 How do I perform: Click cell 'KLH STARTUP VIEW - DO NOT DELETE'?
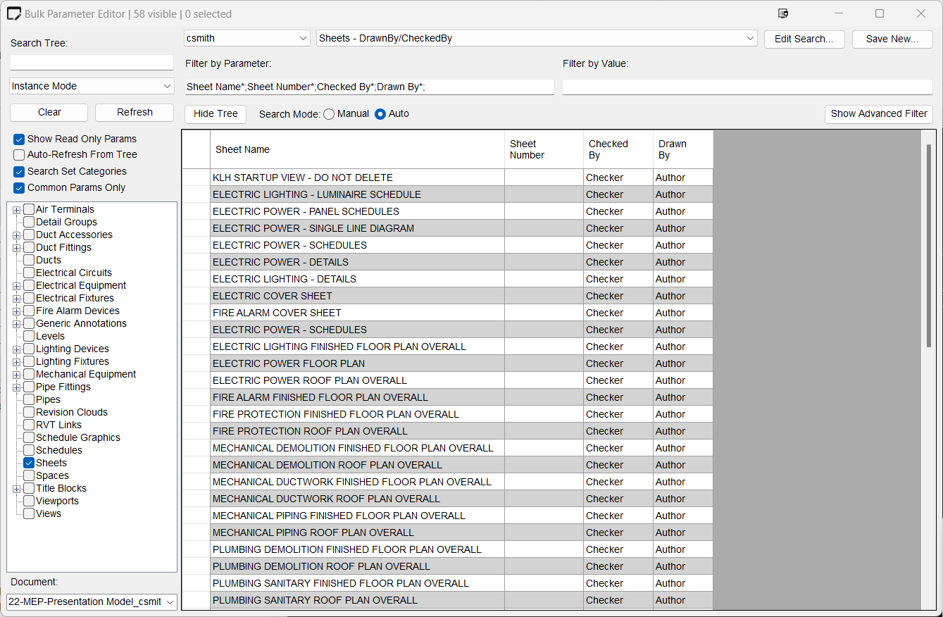click(x=357, y=177)
